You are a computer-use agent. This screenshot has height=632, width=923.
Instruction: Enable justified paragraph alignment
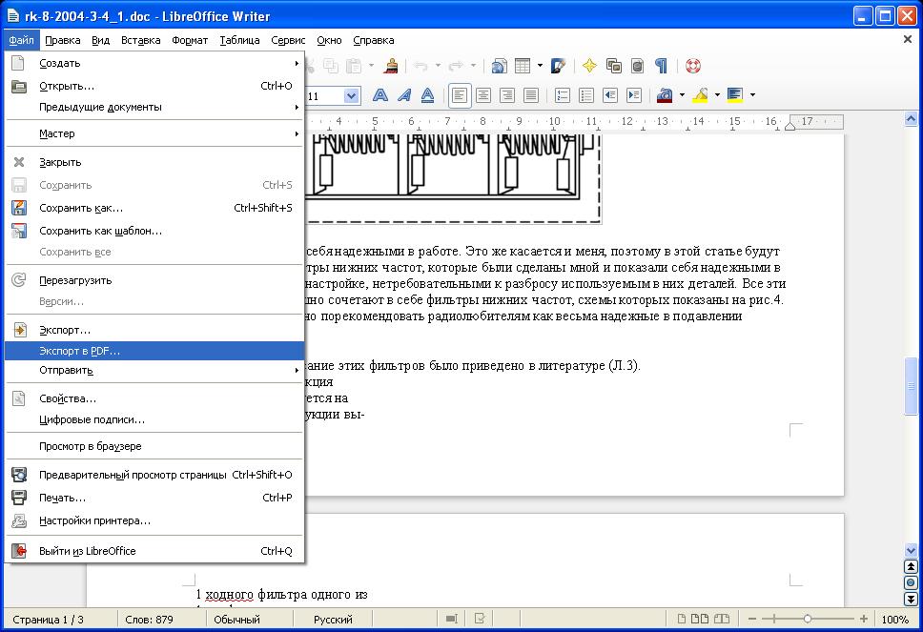click(x=530, y=95)
